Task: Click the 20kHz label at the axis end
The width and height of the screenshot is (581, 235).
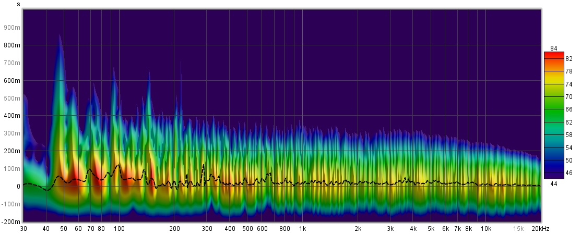Action: pyautogui.click(x=539, y=229)
